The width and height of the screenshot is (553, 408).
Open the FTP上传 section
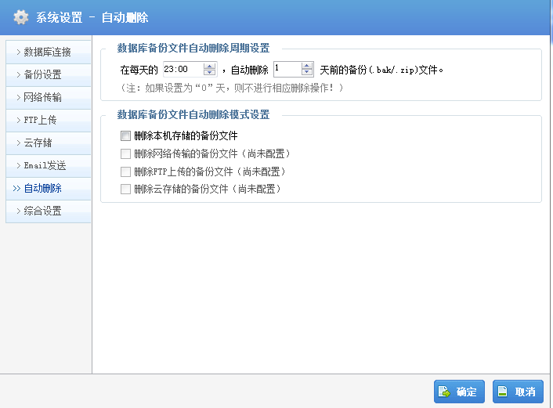[49, 121]
